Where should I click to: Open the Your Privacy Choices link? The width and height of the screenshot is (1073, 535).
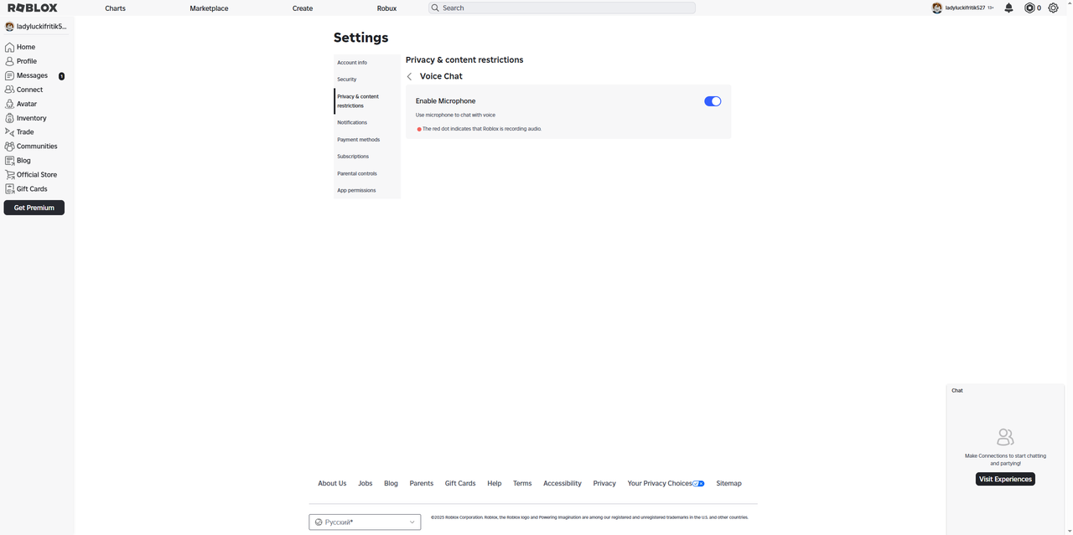click(666, 483)
